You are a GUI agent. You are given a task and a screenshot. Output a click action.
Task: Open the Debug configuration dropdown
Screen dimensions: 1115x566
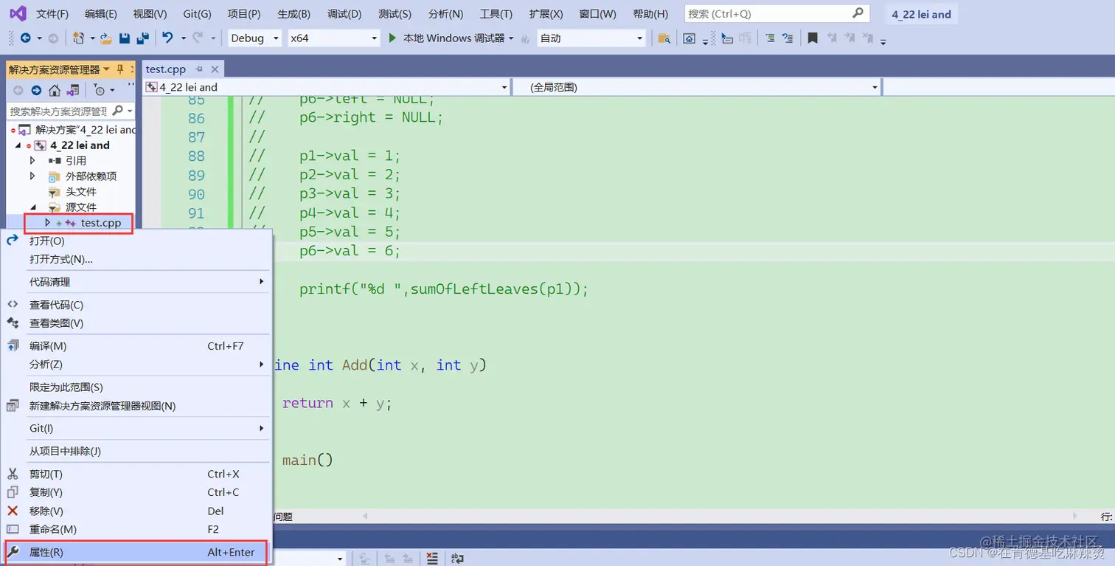point(254,38)
